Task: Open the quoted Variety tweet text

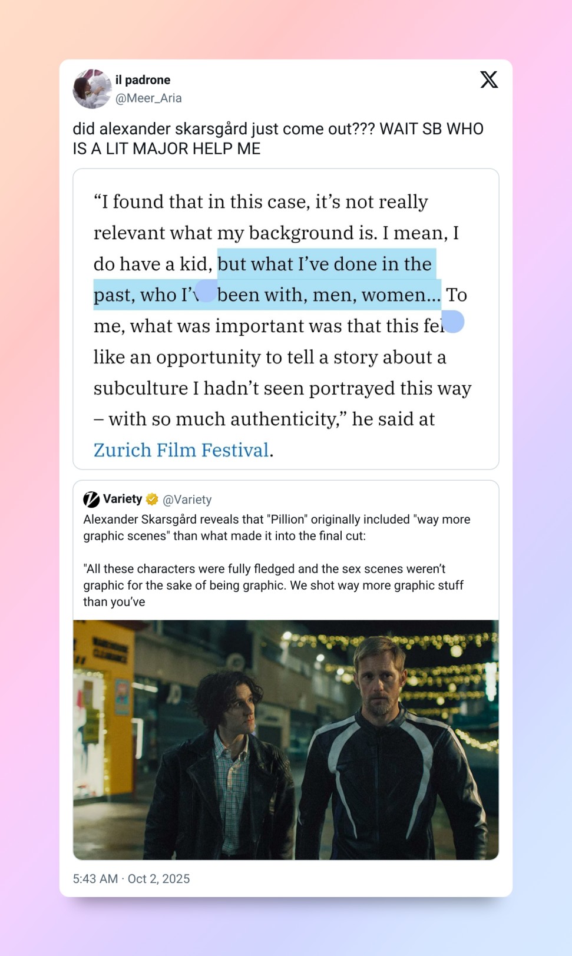Action: (x=277, y=560)
